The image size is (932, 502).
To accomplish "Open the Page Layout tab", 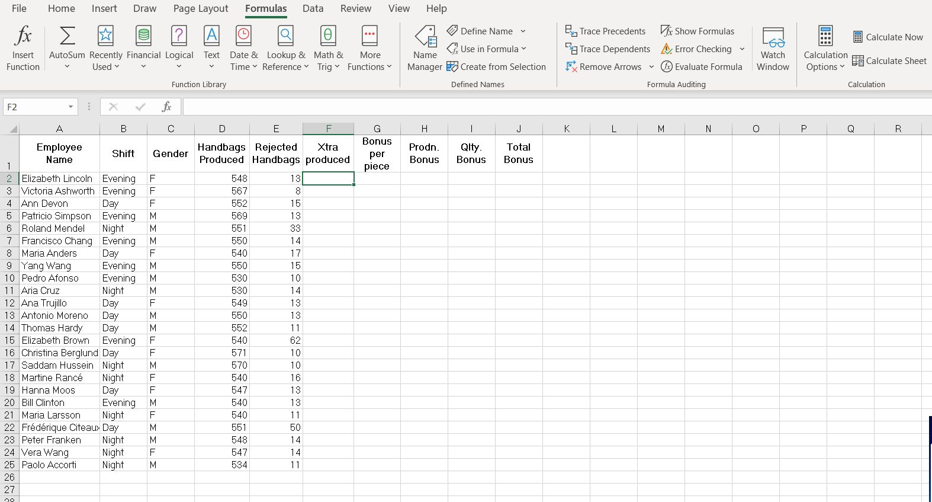I will click(201, 8).
